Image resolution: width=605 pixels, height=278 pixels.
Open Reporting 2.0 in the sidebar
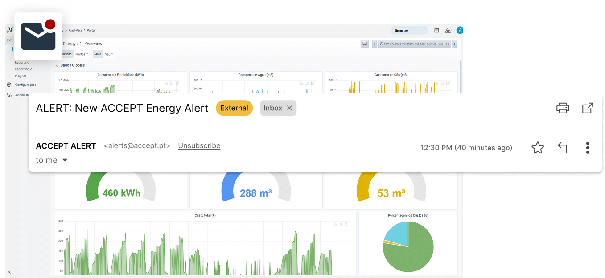25,69
